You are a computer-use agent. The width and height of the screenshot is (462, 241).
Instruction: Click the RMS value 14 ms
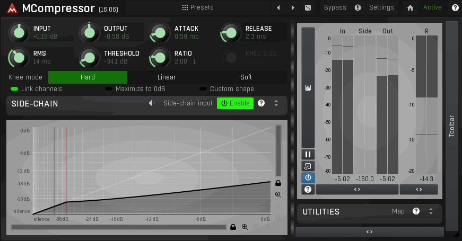(x=42, y=61)
